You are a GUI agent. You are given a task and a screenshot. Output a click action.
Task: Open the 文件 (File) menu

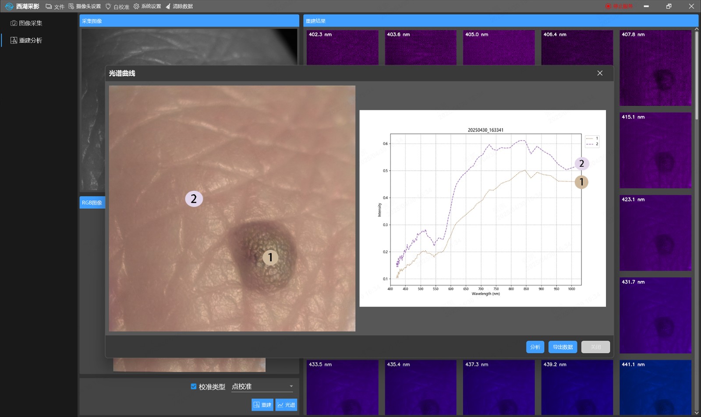tap(55, 7)
